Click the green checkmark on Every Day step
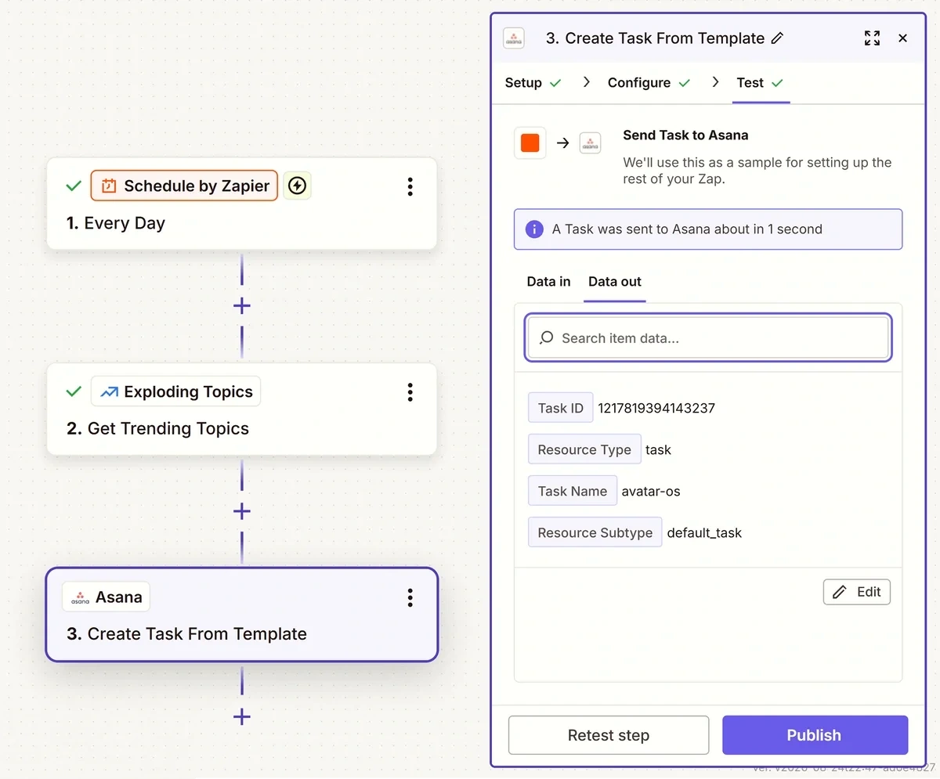Image resolution: width=940 pixels, height=779 pixels. pyautogui.click(x=74, y=186)
